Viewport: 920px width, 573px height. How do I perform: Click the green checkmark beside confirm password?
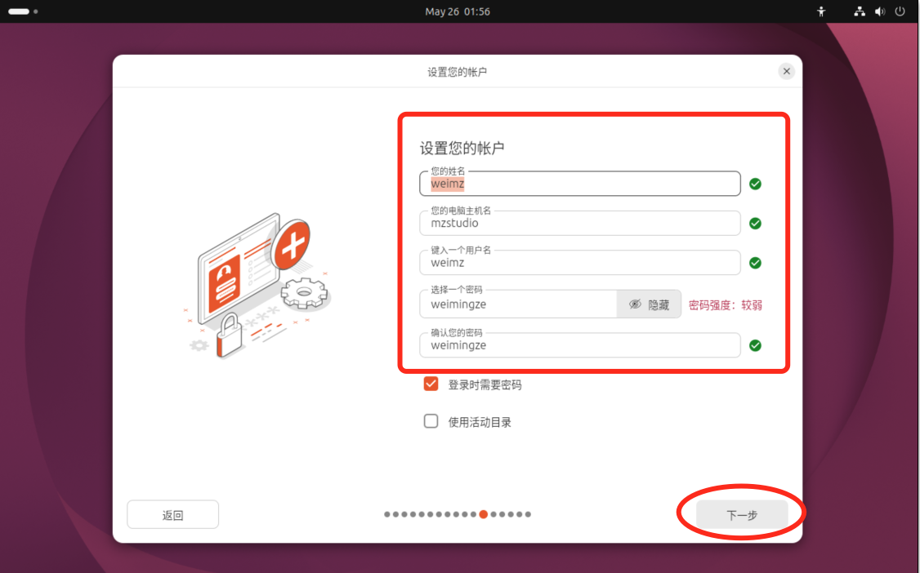click(755, 345)
